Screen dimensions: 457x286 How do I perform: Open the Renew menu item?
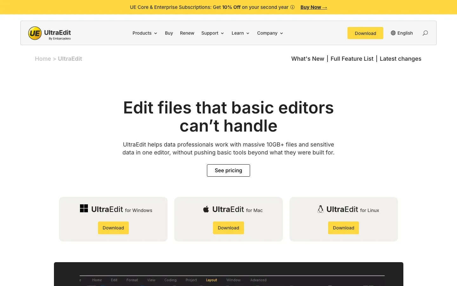coord(187,33)
